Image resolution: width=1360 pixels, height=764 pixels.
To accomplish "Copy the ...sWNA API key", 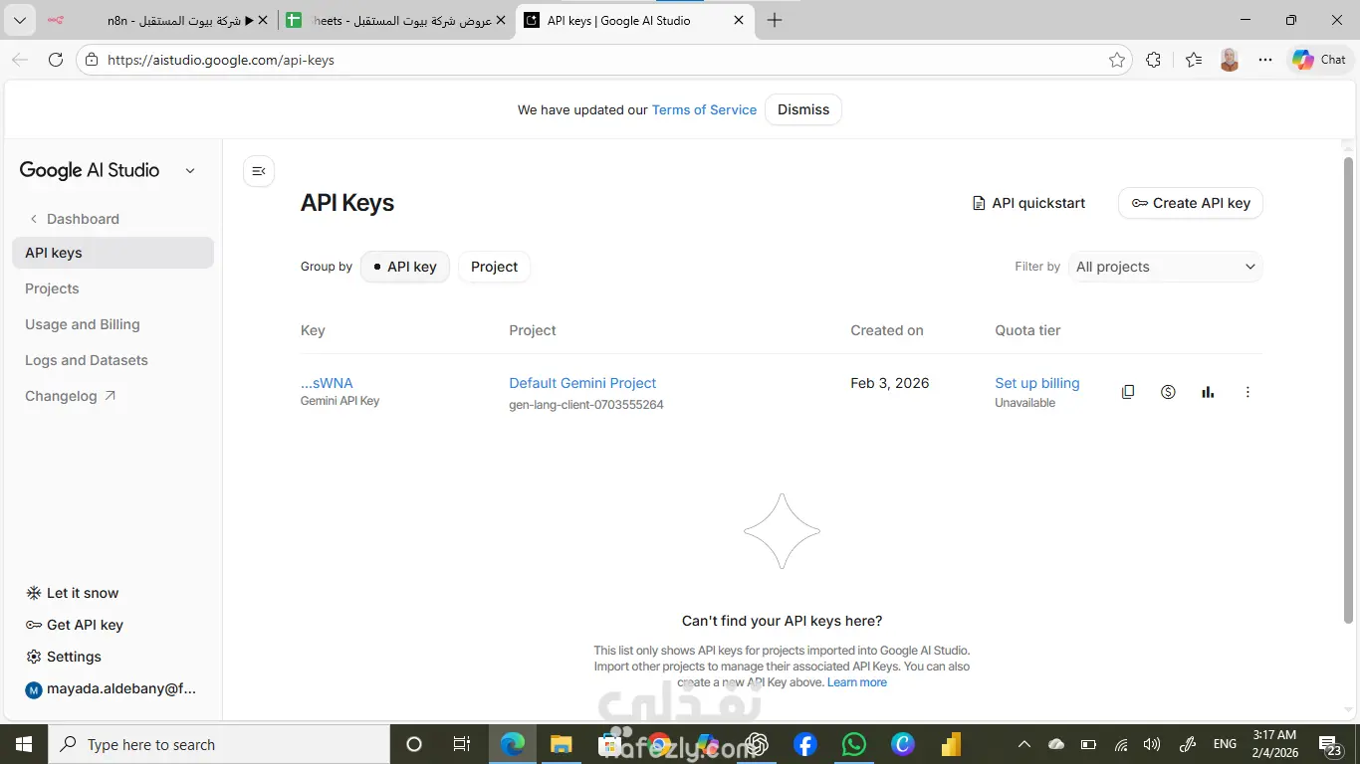I will (x=1128, y=392).
